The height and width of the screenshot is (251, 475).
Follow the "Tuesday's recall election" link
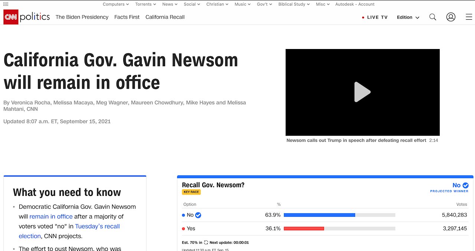tap(69, 231)
